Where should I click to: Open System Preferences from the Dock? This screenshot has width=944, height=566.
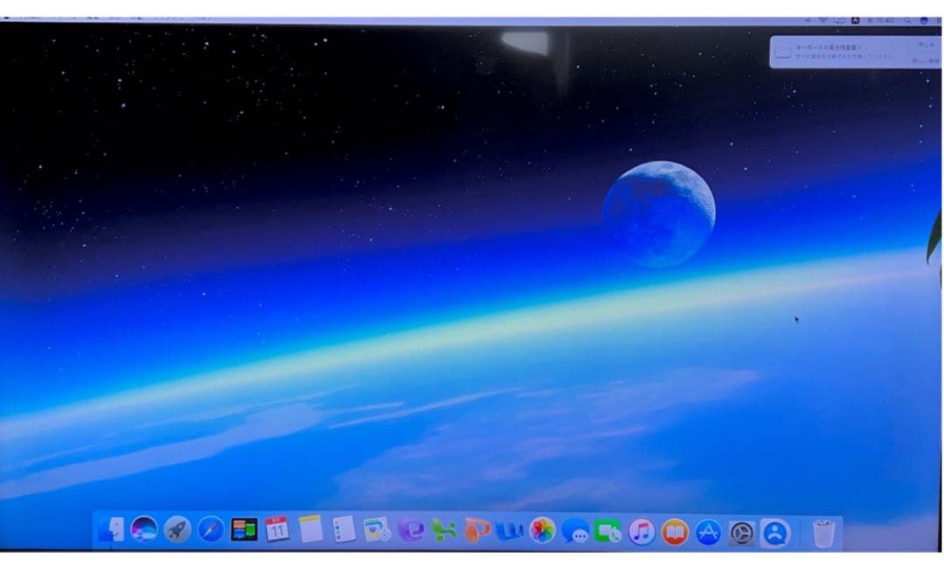tap(743, 528)
